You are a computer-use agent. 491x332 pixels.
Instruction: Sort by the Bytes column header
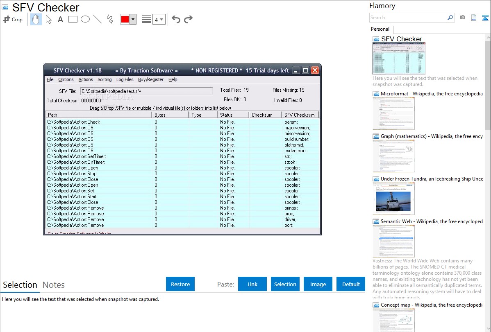[x=170, y=115]
